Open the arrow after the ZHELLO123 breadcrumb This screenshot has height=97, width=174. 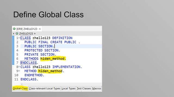tap(35, 33)
